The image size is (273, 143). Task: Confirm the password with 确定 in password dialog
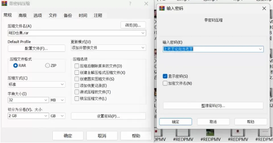coord(175,122)
